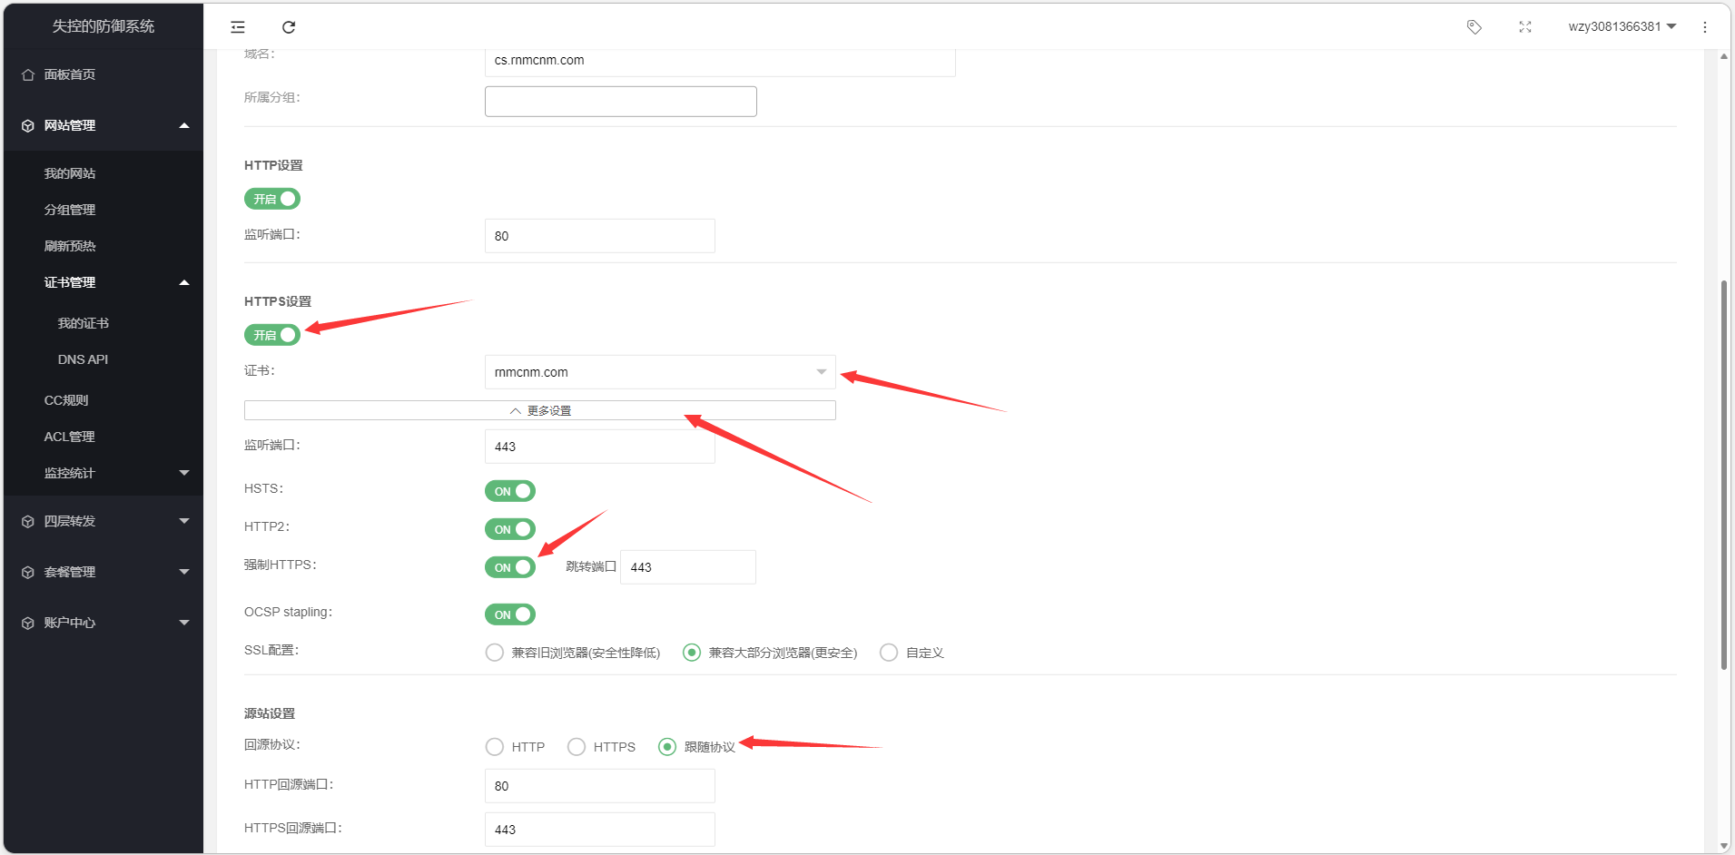Click the user icon beside 账户中心
Image resolution: width=1735 pixels, height=855 pixels.
27,622
